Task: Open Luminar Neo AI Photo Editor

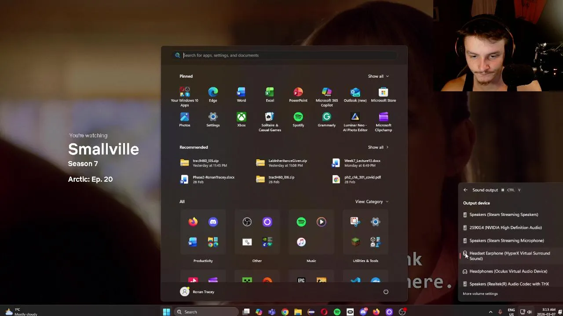Action: tap(355, 122)
